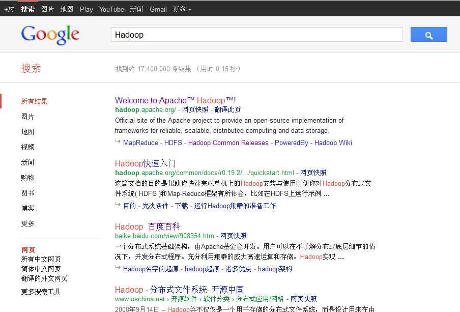This screenshot has width=460, height=312.
Task: Open the 下载 sitelink
Action: click(181, 206)
